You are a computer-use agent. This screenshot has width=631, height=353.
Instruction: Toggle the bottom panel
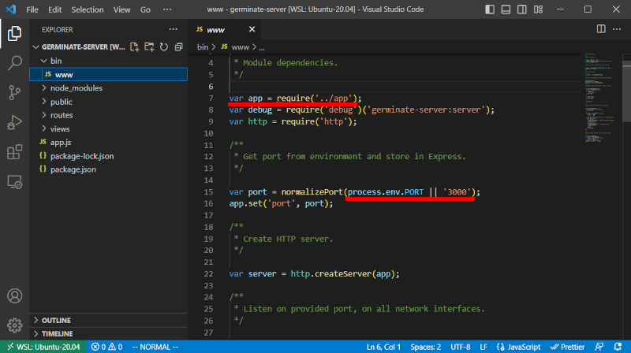tap(506, 9)
